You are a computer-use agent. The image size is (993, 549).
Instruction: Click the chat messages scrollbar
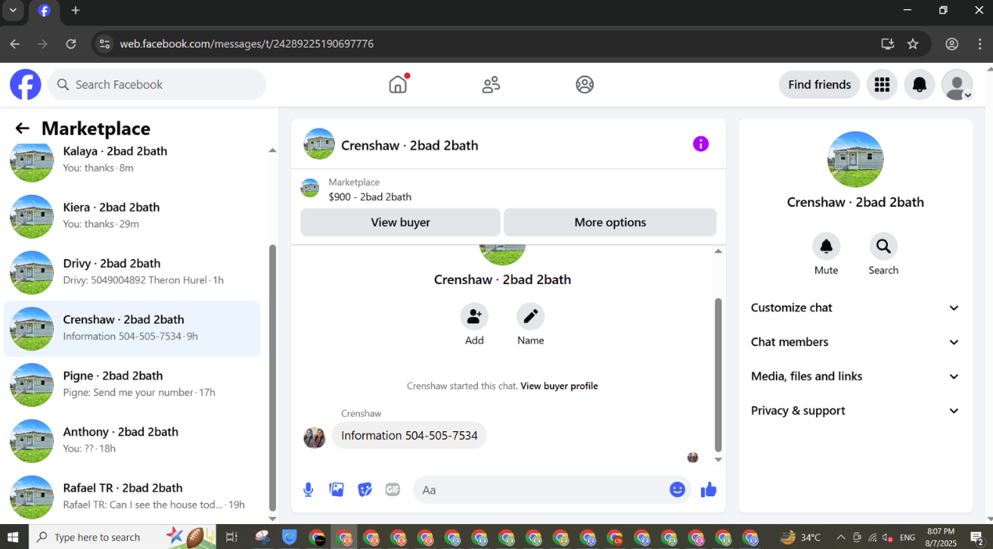tap(718, 375)
